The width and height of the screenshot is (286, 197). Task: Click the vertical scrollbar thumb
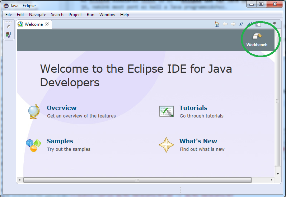(277, 101)
